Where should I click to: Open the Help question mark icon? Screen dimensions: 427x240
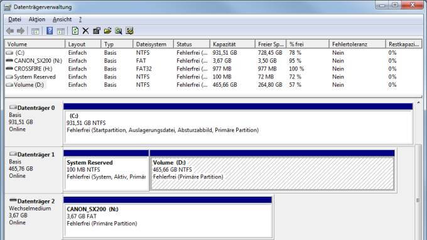50,31
